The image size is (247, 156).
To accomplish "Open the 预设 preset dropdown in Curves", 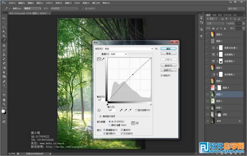I will click(129, 49).
